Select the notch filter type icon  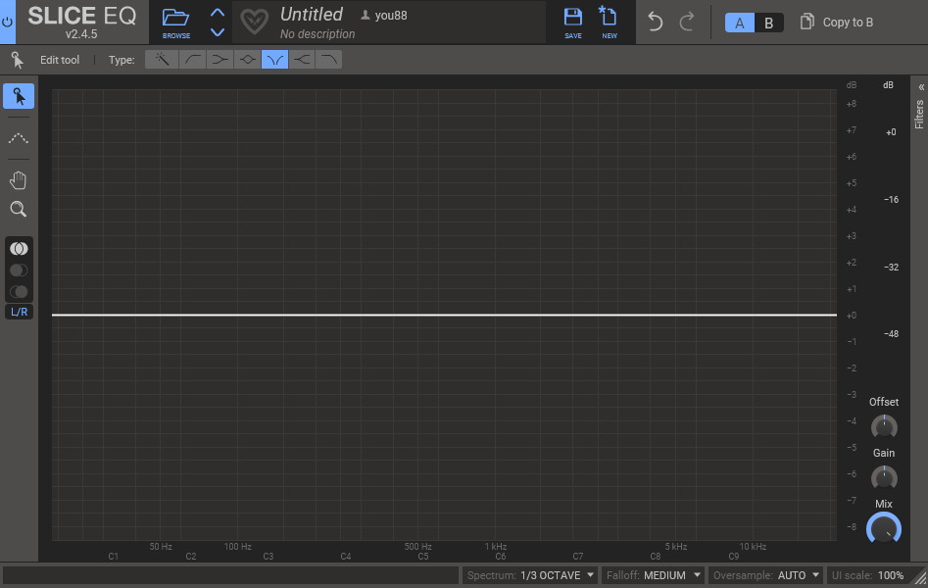[275, 60]
